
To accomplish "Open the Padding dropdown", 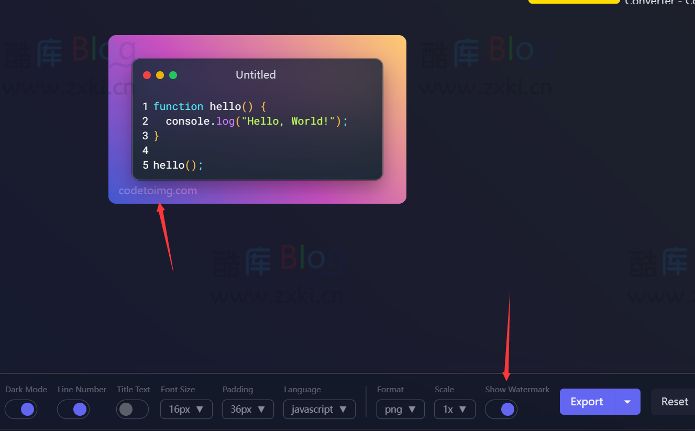I will click(x=248, y=409).
